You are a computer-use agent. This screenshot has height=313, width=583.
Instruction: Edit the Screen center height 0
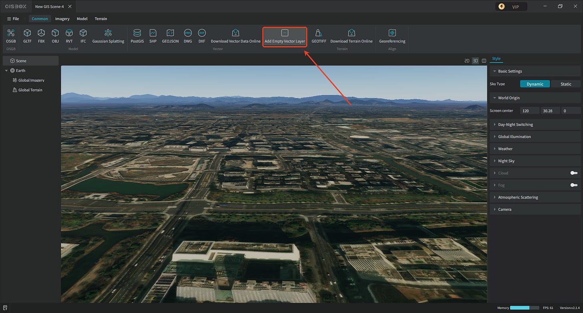point(571,111)
